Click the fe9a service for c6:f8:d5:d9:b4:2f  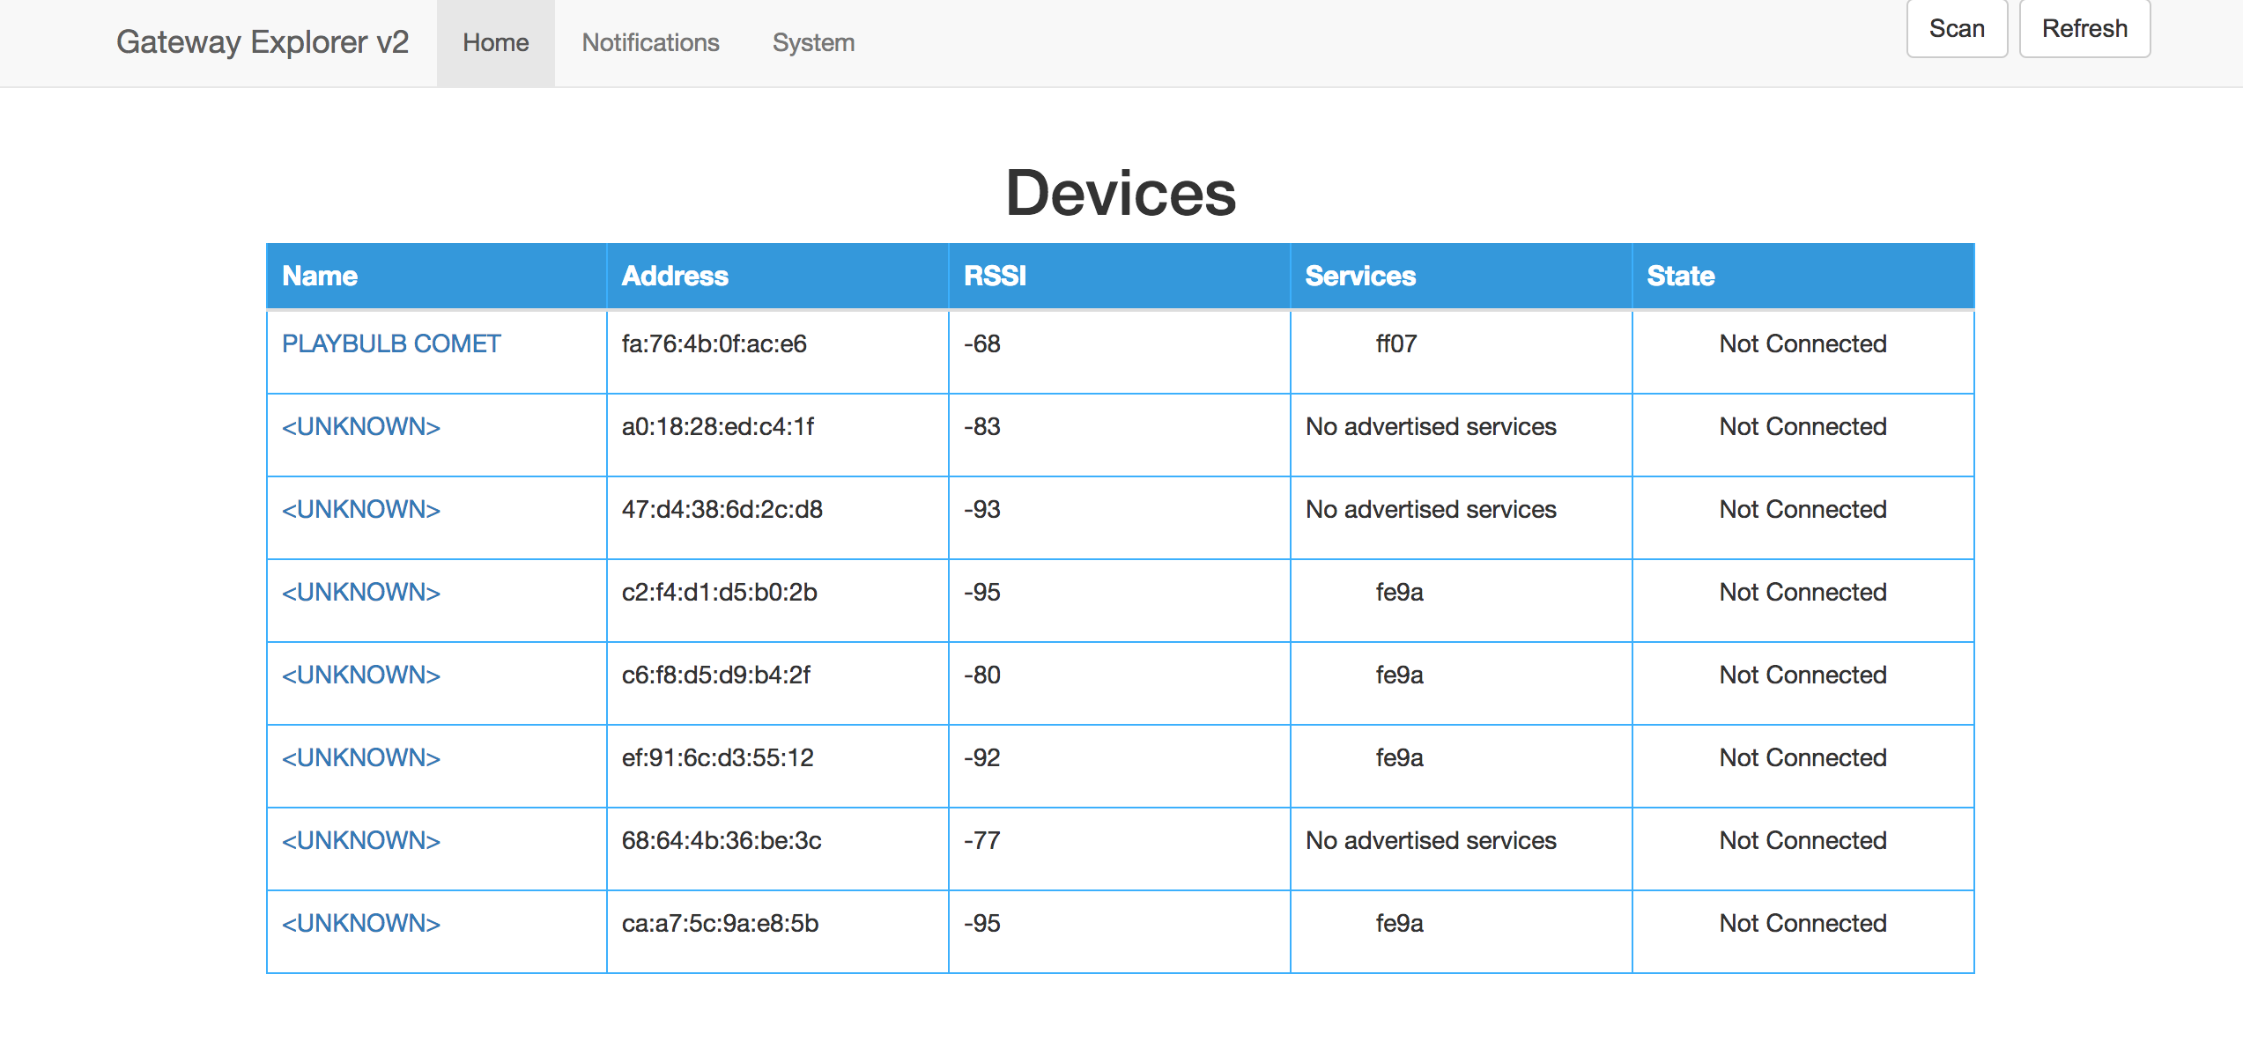pyautogui.click(x=1400, y=675)
